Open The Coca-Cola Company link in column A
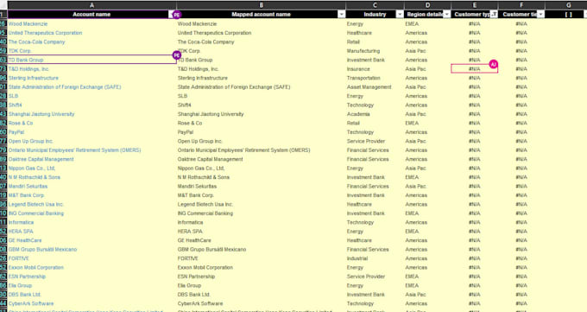Screen dimensions: 587x312 36,41
